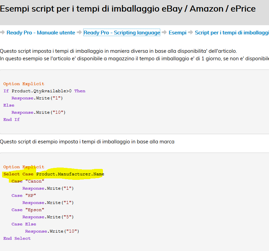Go to the Ready Pro - Scripting language link
This screenshot has width=269, height=251.
[122, 33]
